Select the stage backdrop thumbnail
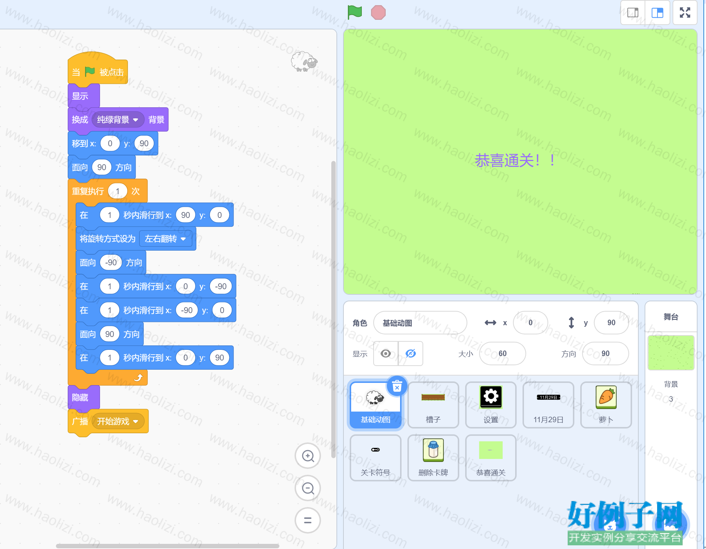Viewport: 706px width, 549px height. coord(671,353)
